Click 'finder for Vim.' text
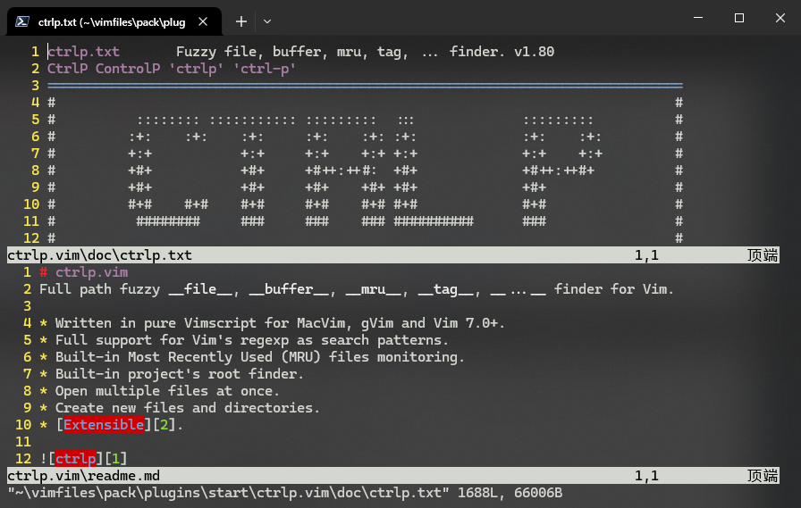This screenshot has height=508, width=801. (x=613, y=289)
